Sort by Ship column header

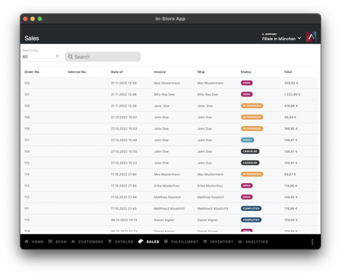[x=201, y=72]
